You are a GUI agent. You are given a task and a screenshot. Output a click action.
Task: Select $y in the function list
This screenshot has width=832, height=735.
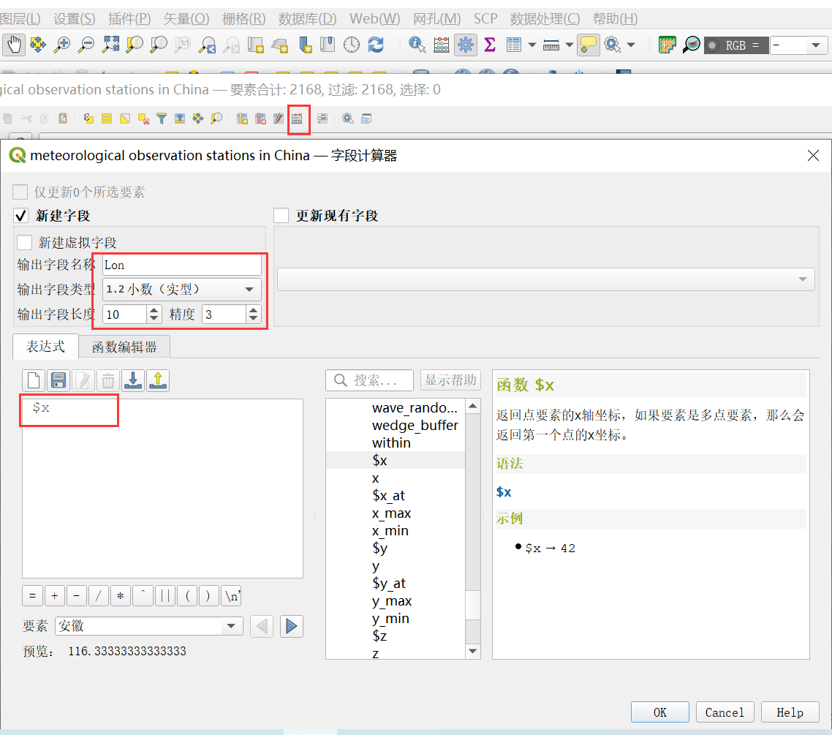(380, 548)
